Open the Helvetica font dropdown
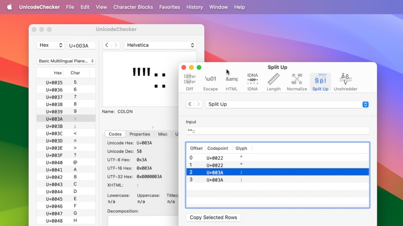Screen dimensions: 403x226 tap(160, 45)
